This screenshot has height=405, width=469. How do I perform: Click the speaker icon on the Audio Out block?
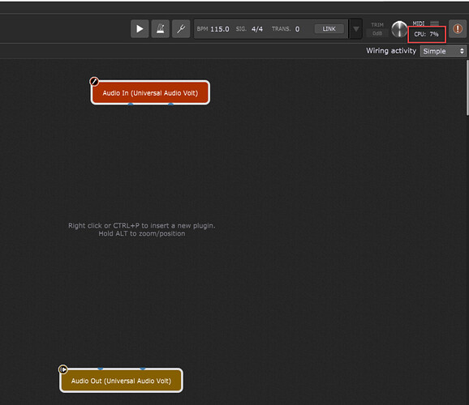(x=62, y=369)
